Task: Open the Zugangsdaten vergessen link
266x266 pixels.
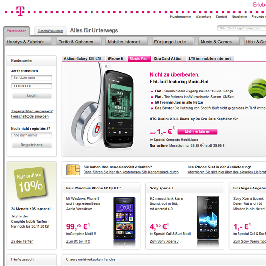Action: click(x=32, y=111)
